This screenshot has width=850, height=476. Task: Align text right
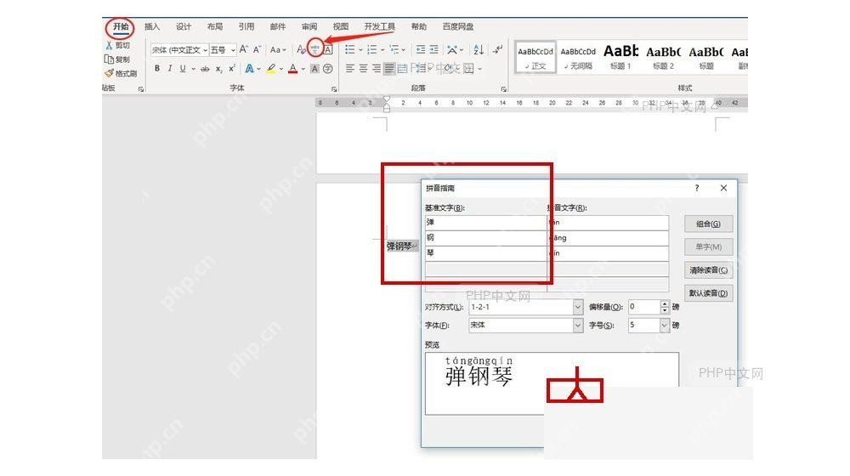point(377,69)
